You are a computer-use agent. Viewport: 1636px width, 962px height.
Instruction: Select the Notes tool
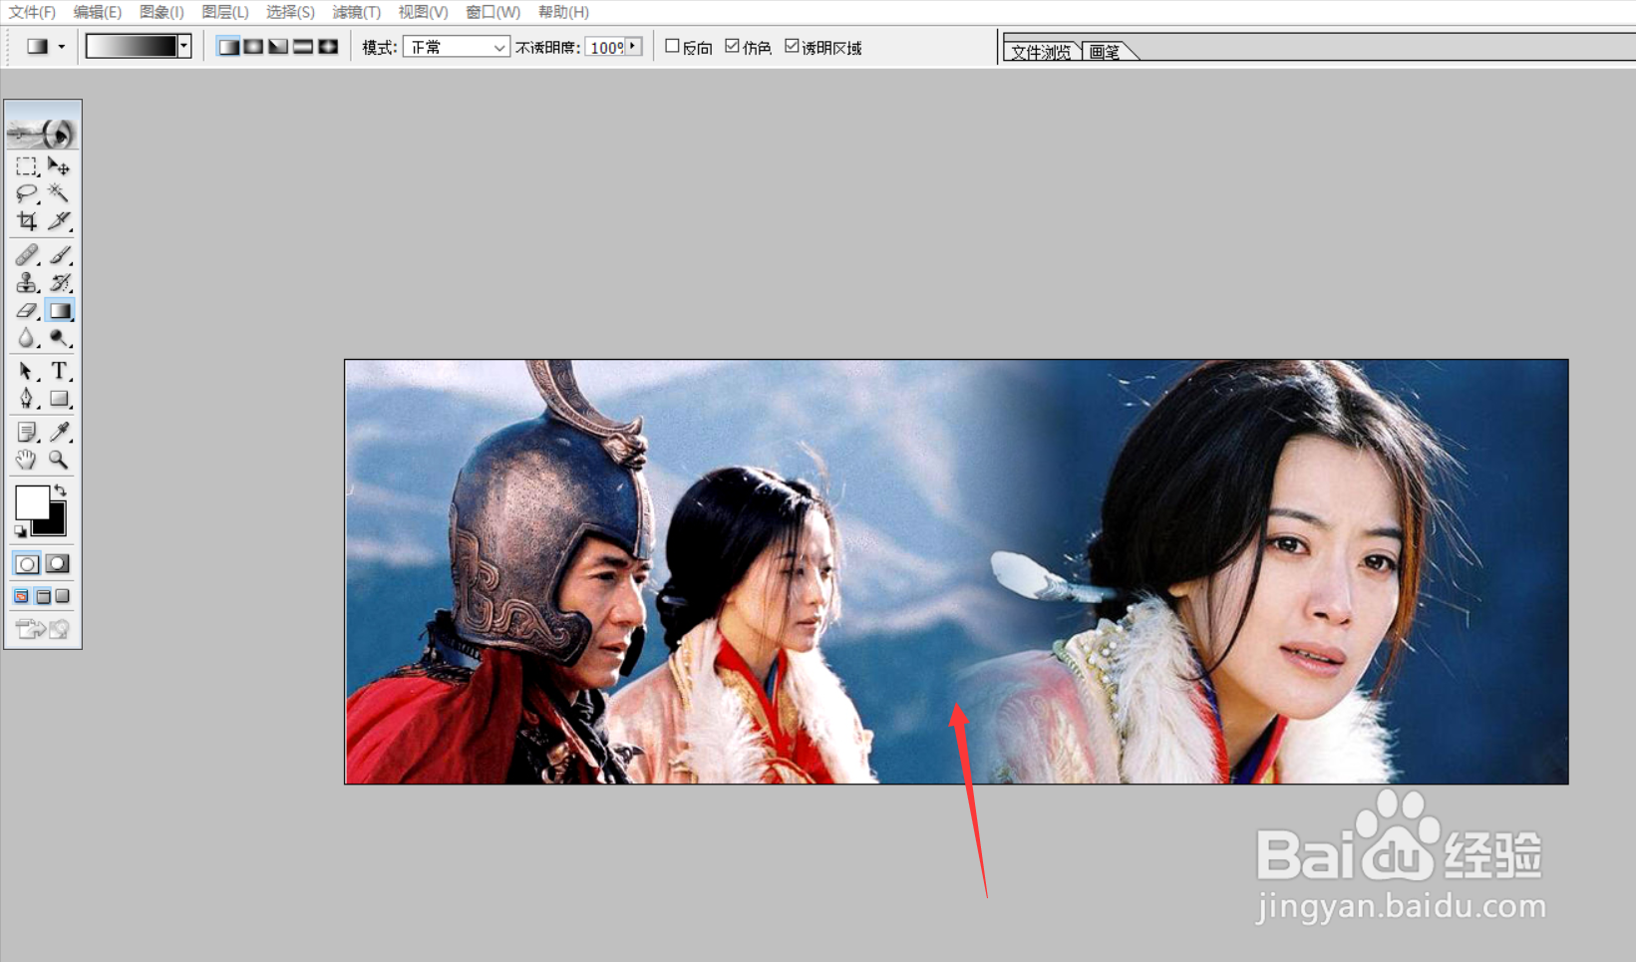tap(27, 432)
